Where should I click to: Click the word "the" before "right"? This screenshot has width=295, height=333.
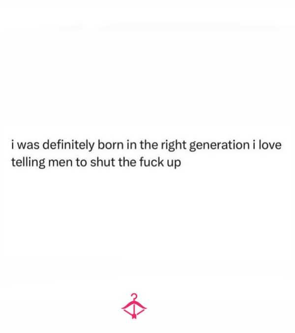[148, 145]
